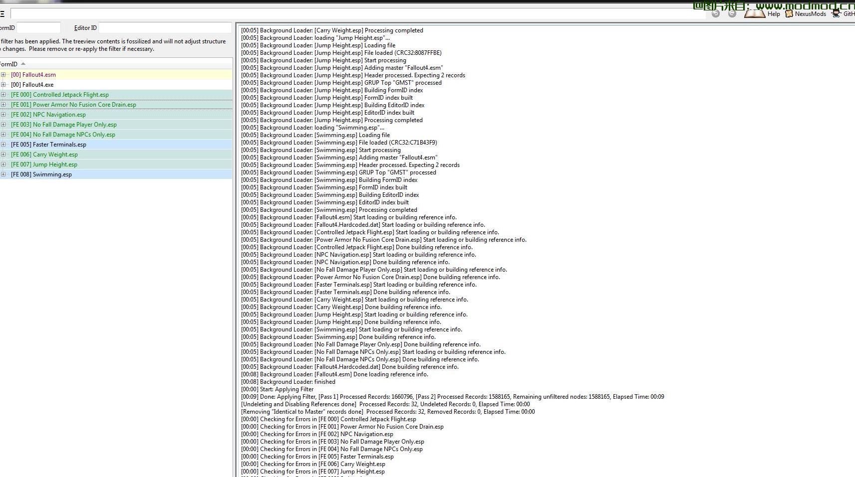
Task: Click the navigate back arrow icon
Action: click(716, 13)
